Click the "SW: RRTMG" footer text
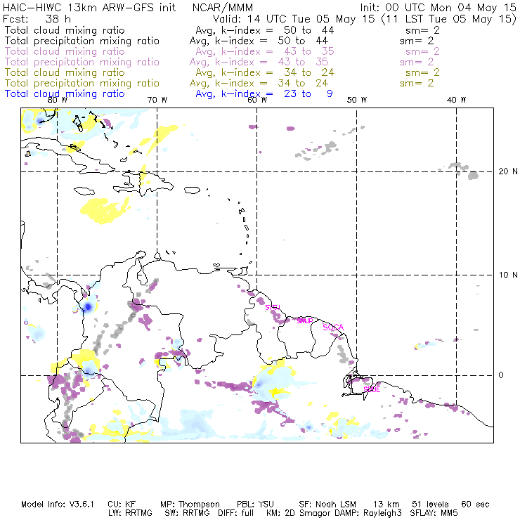Screen dimensions: 520x520 pyautogui.click(x=187, y=513)
